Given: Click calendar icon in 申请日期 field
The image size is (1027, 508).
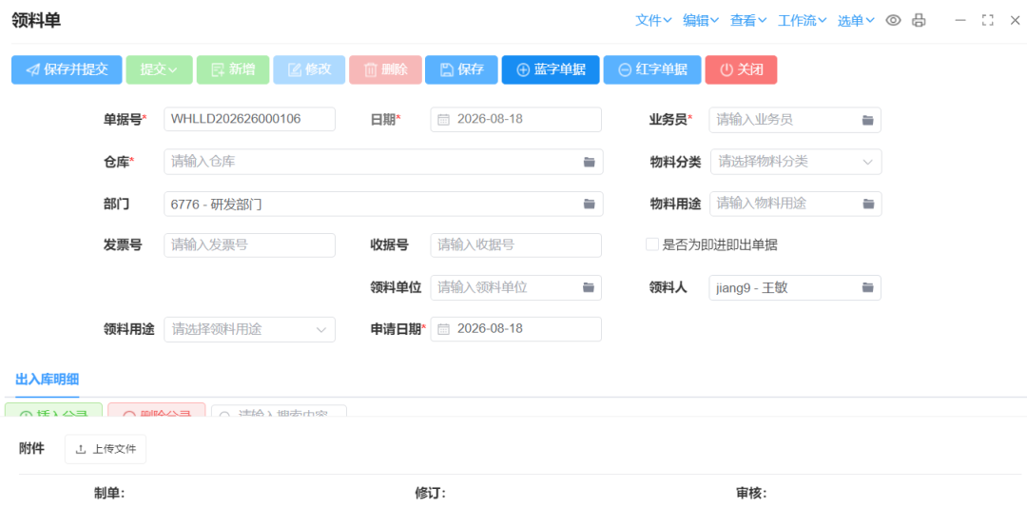Looking at the screenshot, I should point(443,329).
